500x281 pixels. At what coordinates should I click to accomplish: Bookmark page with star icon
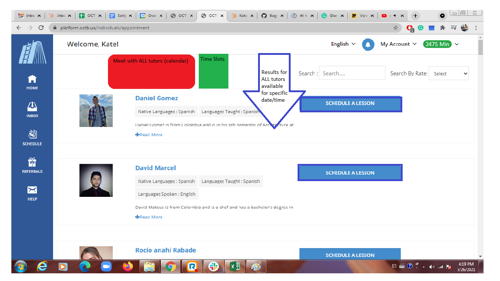396,28
